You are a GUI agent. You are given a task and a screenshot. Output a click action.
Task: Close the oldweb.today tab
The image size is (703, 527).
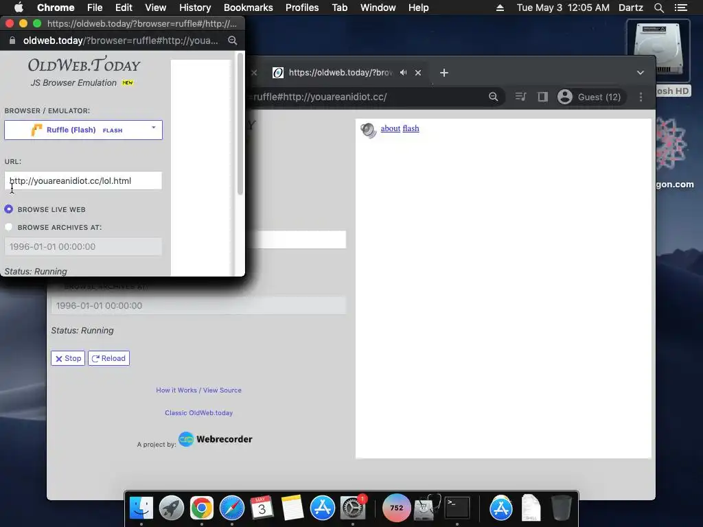(418, 73)
